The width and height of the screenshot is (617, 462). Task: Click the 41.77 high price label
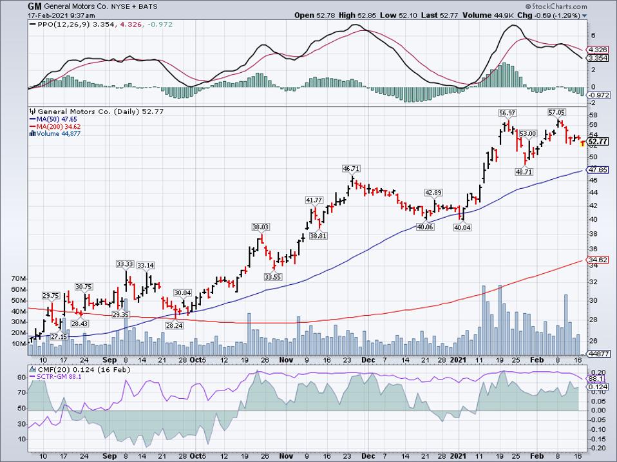pyautogui.click(x=314, y=200)
